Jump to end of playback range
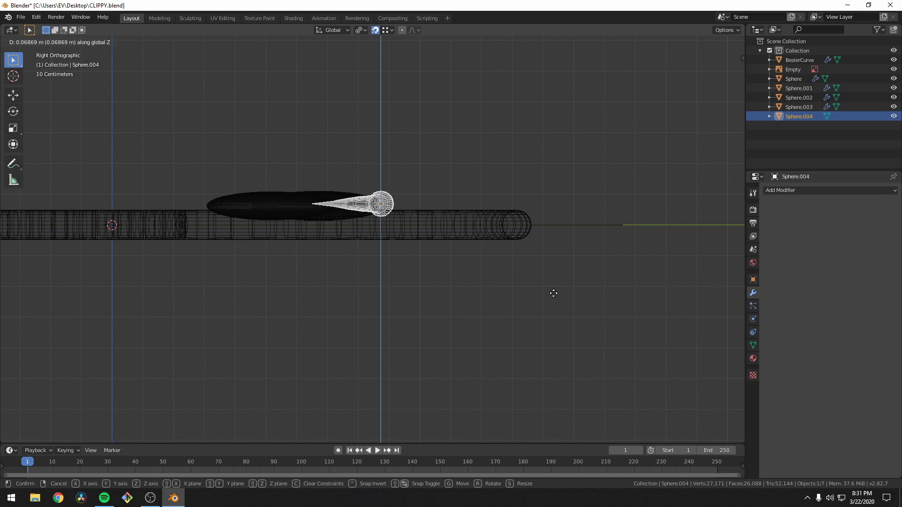This screenshot has width=902, height=507. point(397,450)
